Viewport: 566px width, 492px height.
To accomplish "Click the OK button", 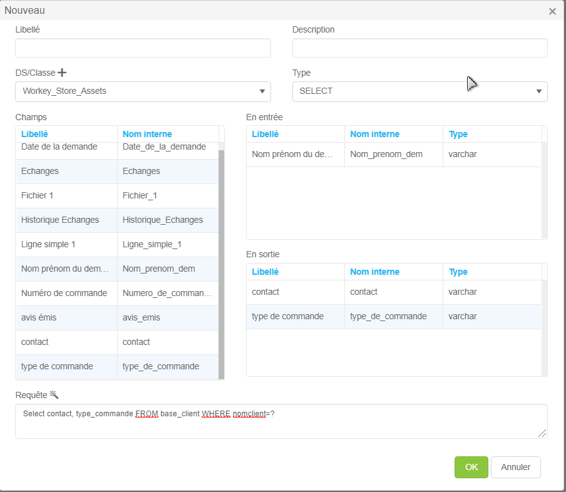I will point(471,467).
